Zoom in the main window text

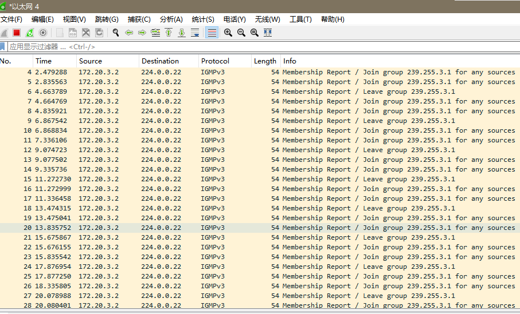[228, 33]
